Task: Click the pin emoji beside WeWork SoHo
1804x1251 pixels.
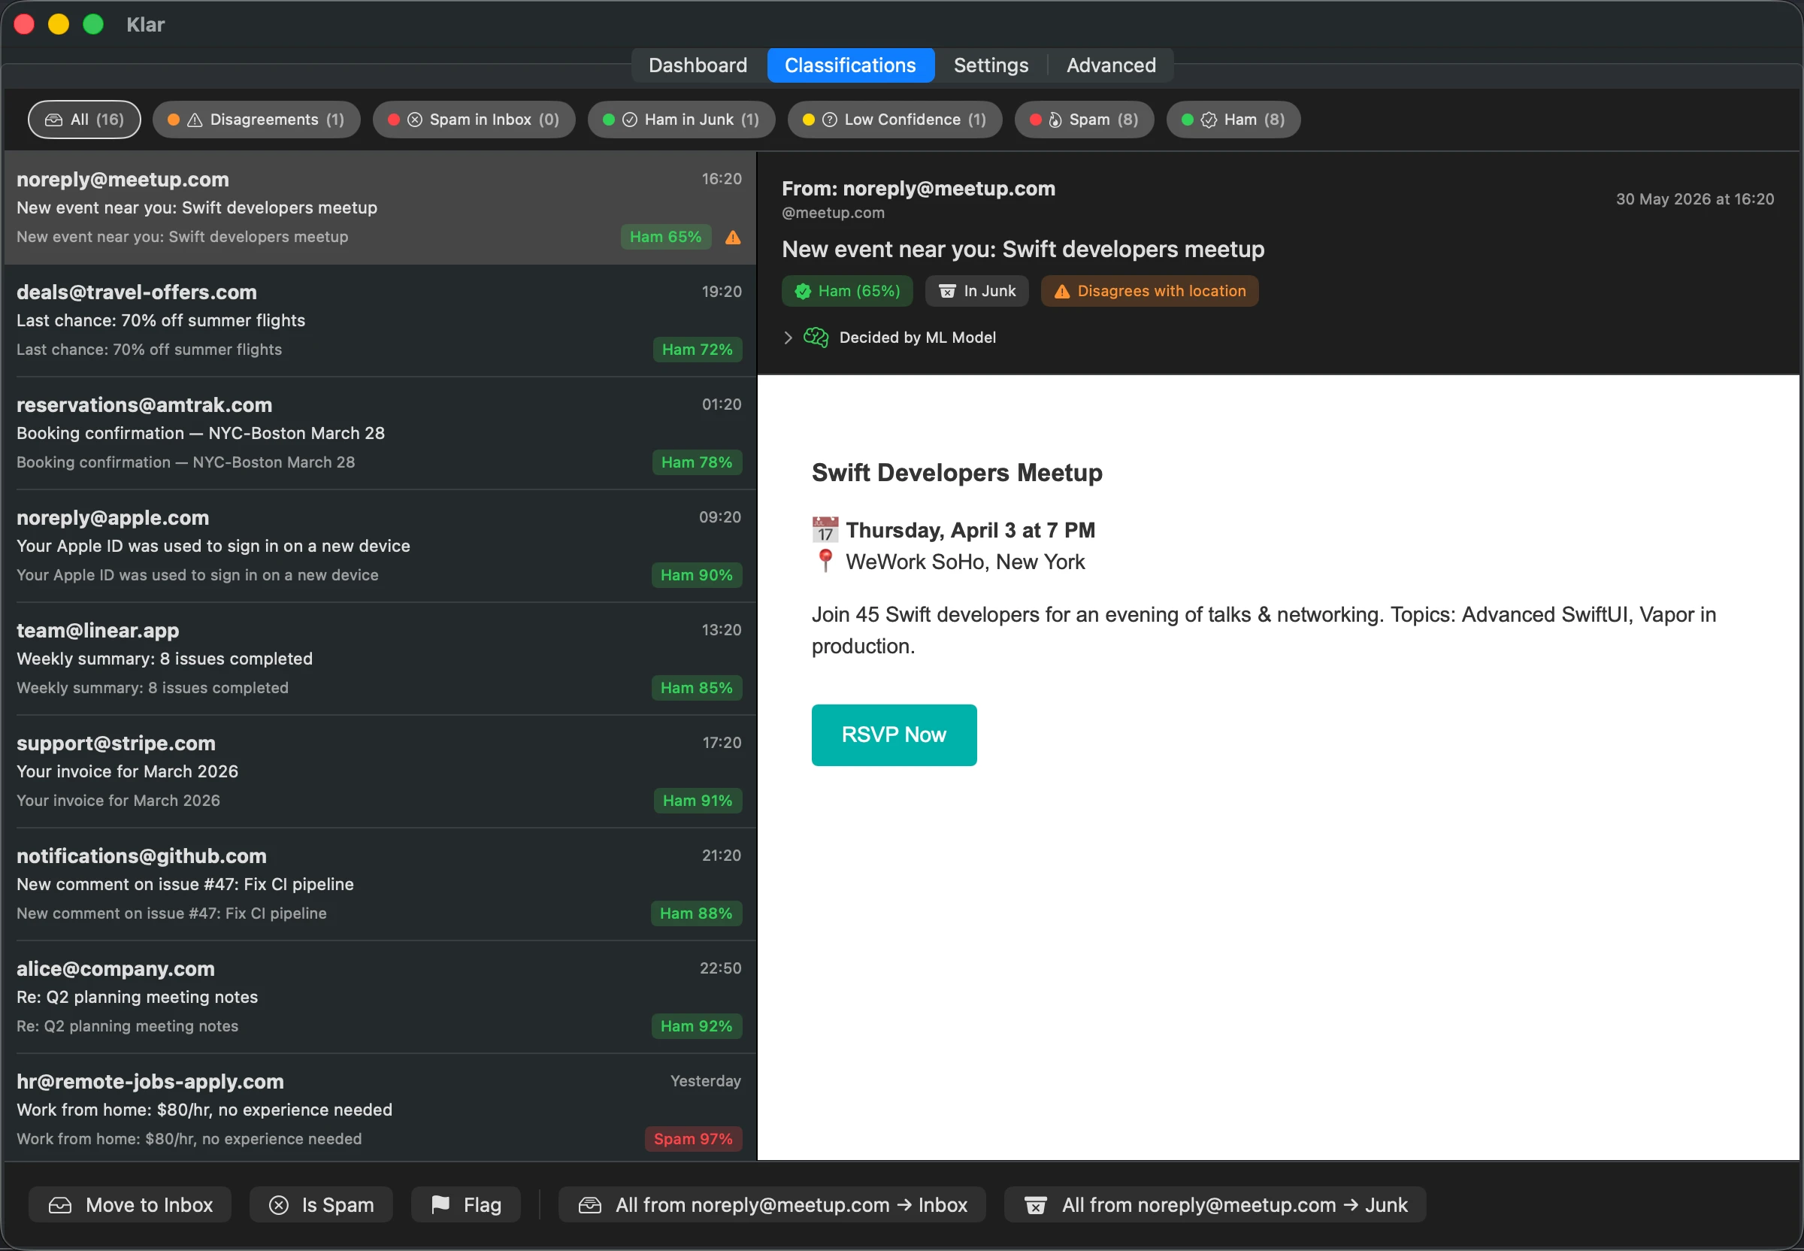Action: tap(825, 562)
